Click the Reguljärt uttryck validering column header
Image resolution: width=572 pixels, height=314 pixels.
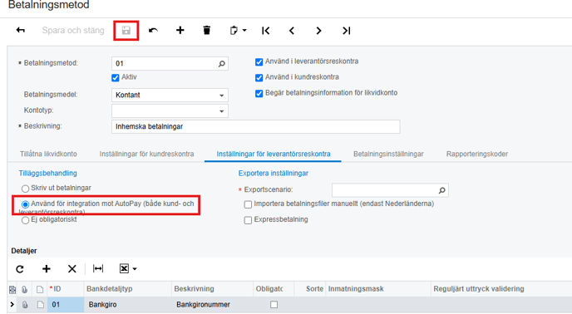click(x=501, y=289)
